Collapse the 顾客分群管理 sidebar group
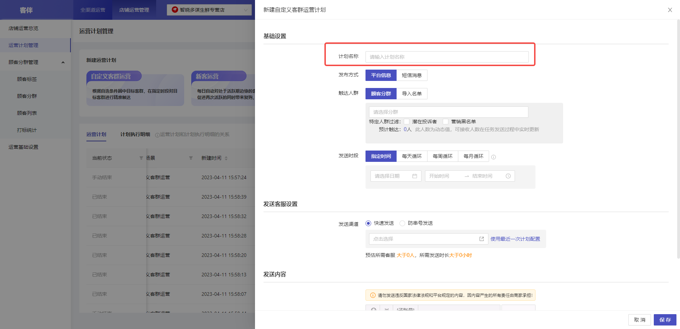The height and width of the screenshot is (329, 680). [35, 62]
